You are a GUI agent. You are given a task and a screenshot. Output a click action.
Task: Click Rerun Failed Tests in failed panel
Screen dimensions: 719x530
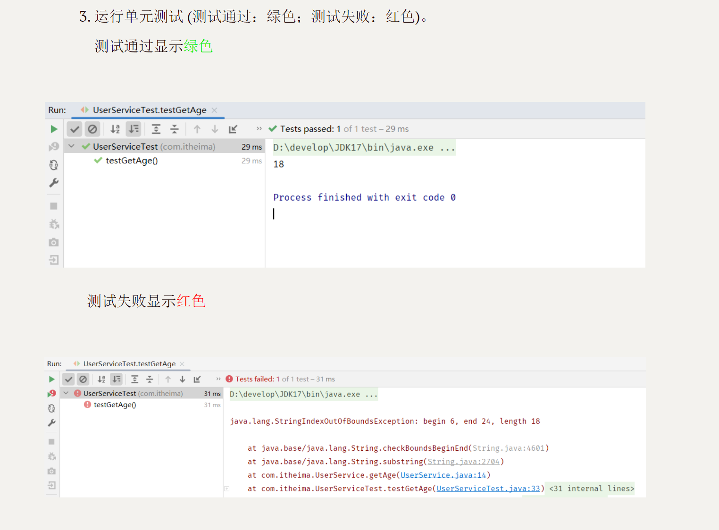click(x=52, y=394)
